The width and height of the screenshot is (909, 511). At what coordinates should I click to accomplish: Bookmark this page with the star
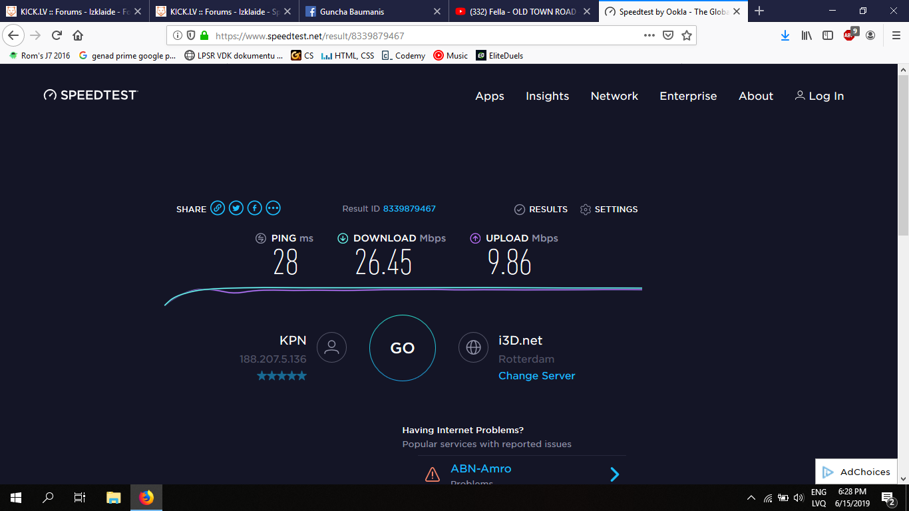tap(687, 35)
